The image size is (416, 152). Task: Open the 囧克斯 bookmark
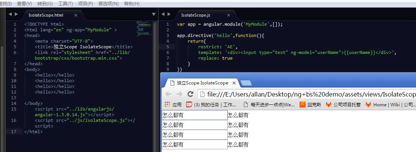click(x=310, y=104)
